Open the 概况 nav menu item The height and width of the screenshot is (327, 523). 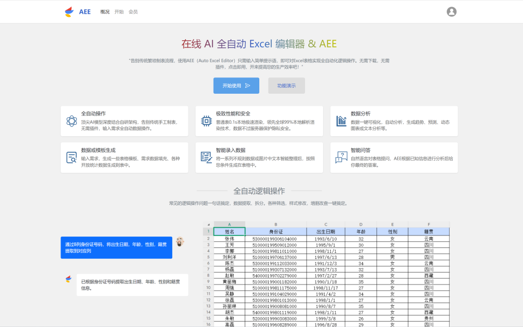[105, 11]
